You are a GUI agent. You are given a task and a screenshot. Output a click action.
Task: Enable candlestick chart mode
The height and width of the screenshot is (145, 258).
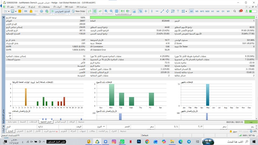tap(95, 11)
